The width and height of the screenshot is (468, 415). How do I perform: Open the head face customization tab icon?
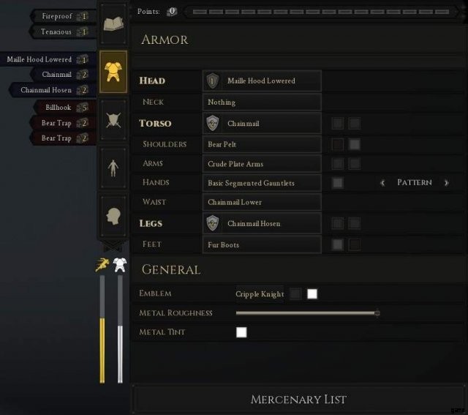pyautogui.click(x=113, y=216)
